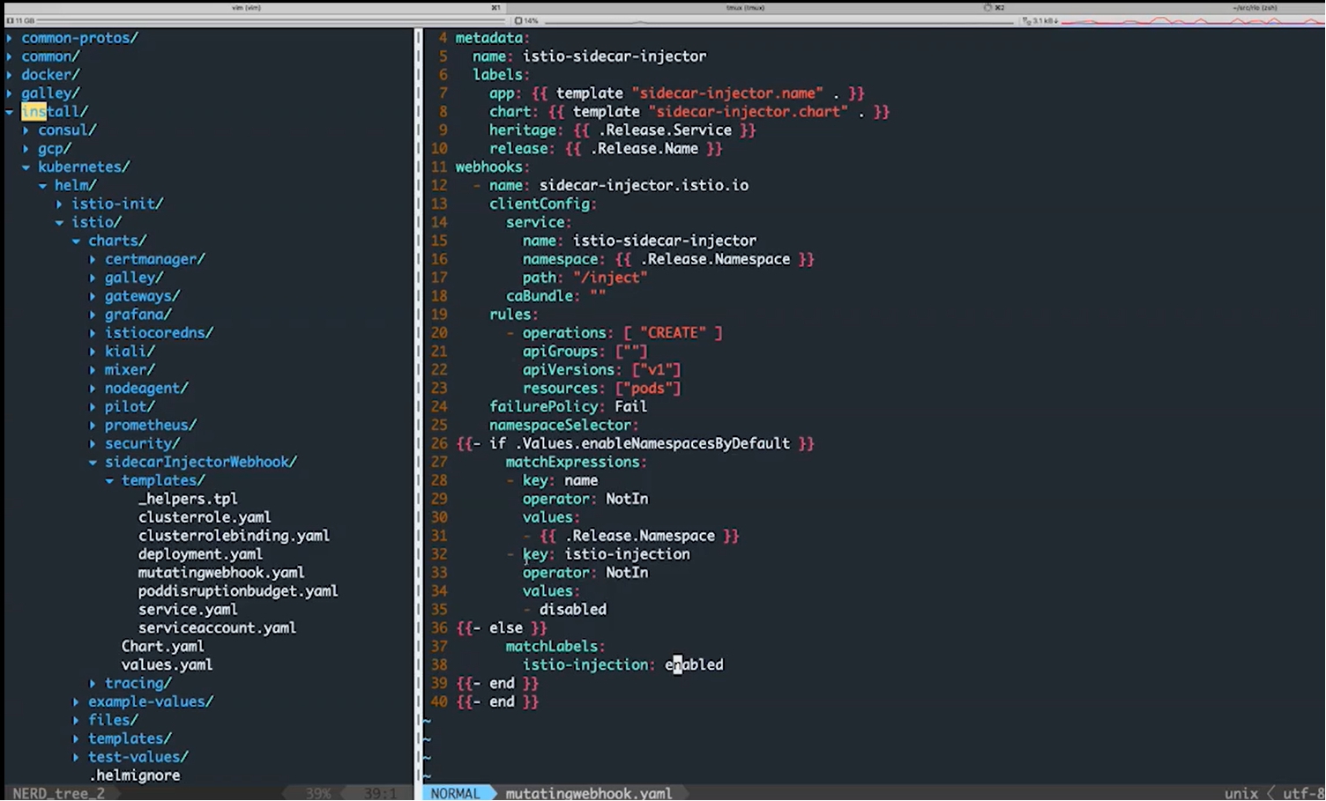
Task: Select the galley/ directory below docker/
Action: coord(50,93)
